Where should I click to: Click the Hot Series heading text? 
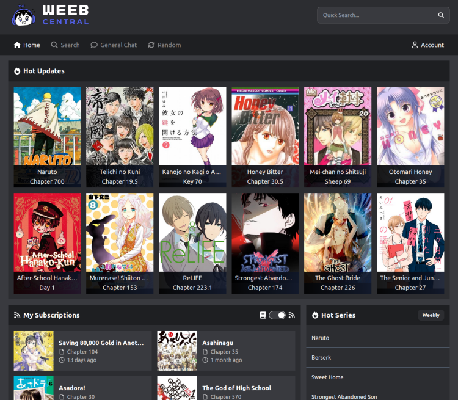338,315
